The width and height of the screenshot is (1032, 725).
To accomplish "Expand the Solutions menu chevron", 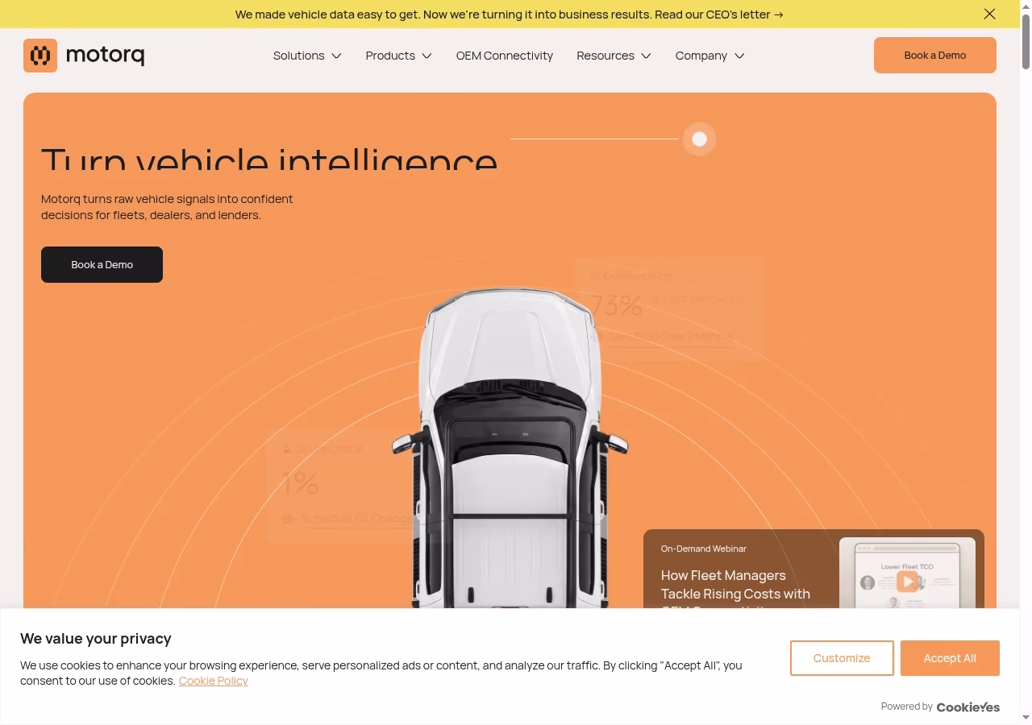I will pos(336,56).
